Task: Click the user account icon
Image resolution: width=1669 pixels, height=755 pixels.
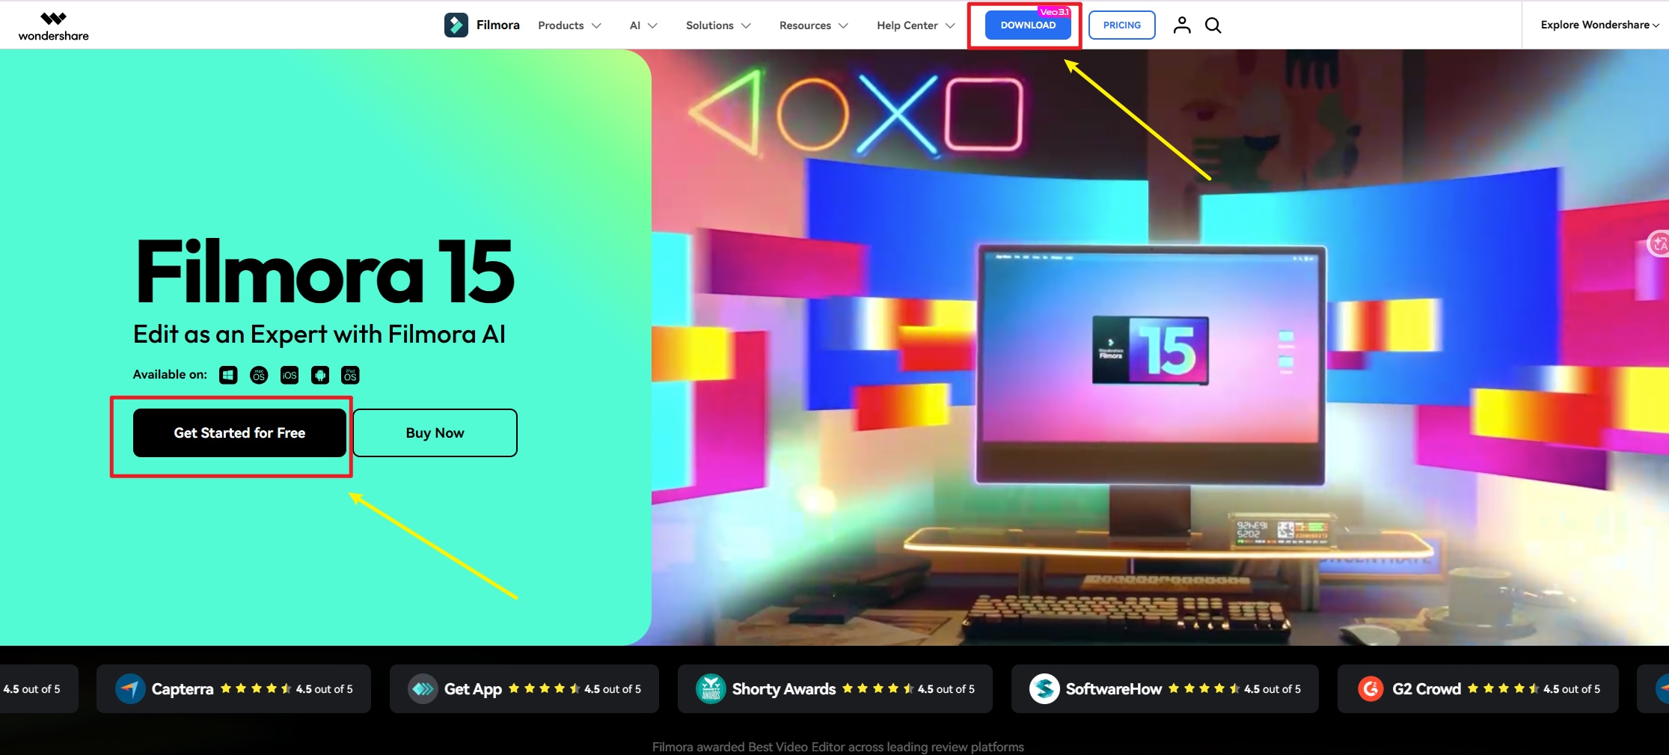Action: 1182,25
